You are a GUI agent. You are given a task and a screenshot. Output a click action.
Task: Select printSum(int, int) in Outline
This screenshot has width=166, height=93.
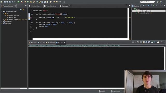pos(144,13)
